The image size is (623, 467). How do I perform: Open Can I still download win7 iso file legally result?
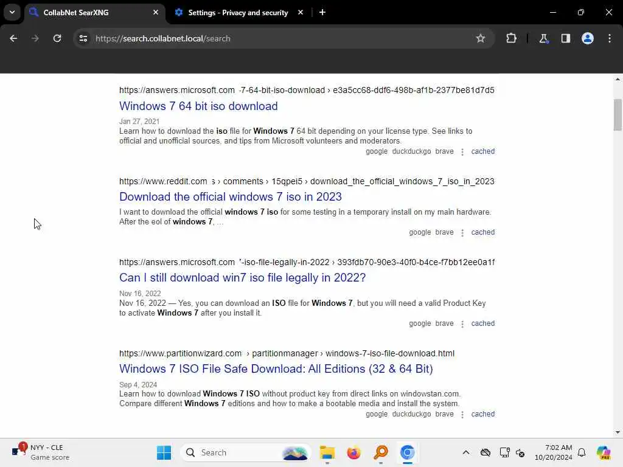[x=242, y=277]
